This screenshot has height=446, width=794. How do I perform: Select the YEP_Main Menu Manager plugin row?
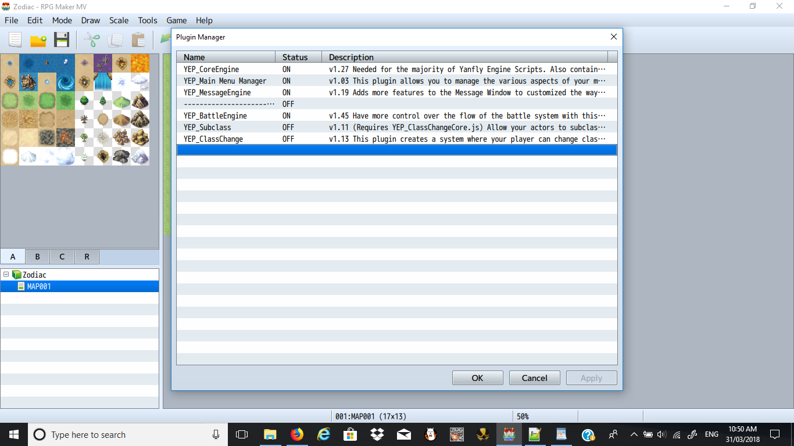click(397, 81)
